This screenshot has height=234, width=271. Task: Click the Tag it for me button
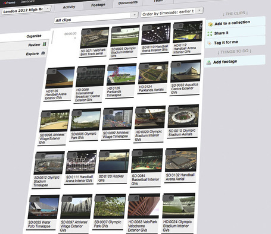point(235,42)
